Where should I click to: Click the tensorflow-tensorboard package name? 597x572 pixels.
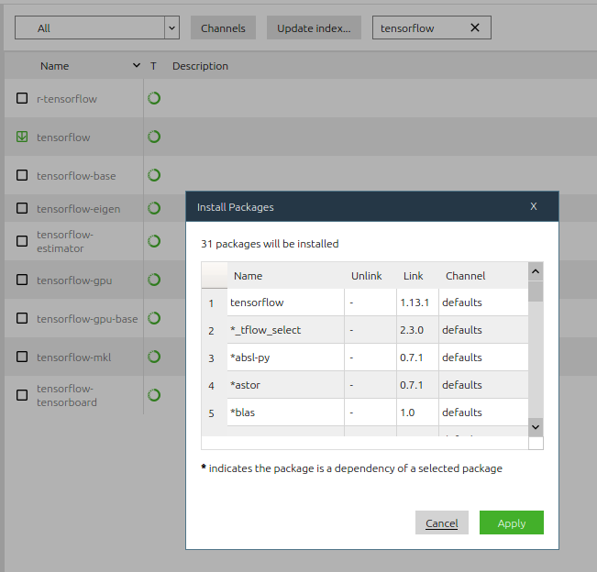coord(67,395)
